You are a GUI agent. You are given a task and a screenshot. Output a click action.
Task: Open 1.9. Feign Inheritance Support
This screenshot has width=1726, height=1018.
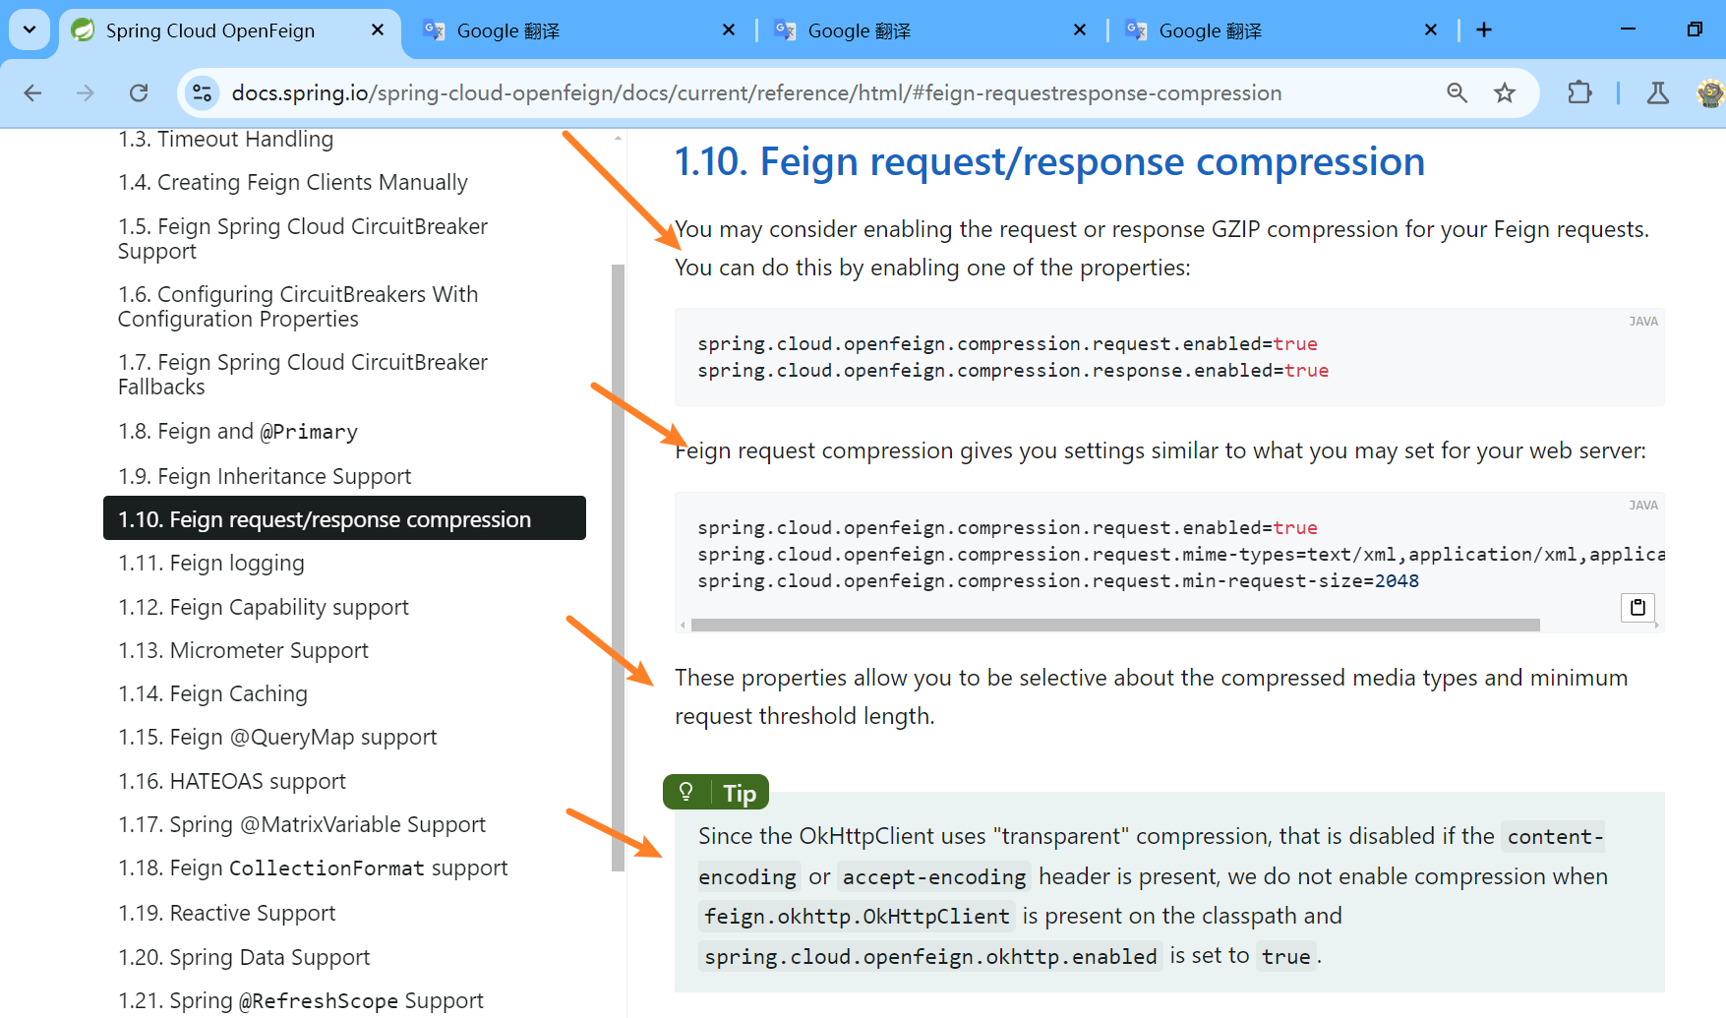(265, 476)
